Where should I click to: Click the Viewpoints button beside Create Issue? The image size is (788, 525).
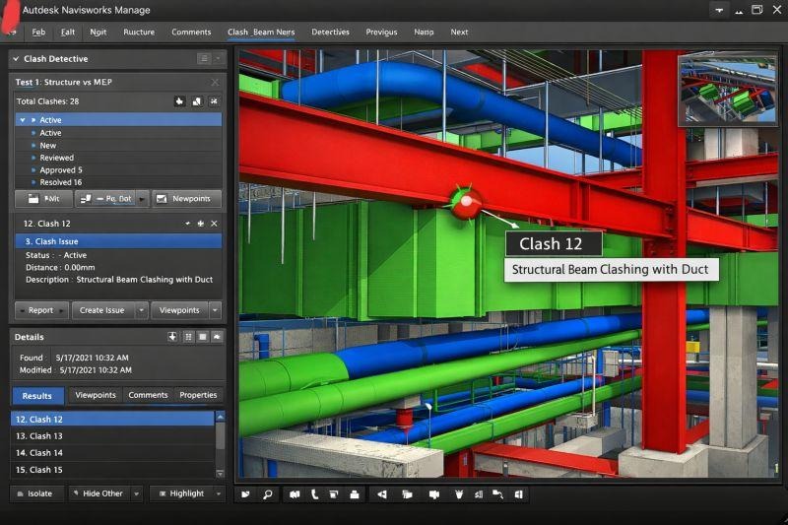[179, 310]
